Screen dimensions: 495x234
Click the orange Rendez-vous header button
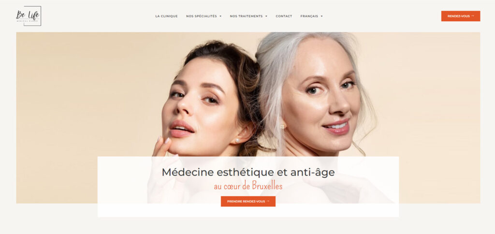tap(461, 16)
